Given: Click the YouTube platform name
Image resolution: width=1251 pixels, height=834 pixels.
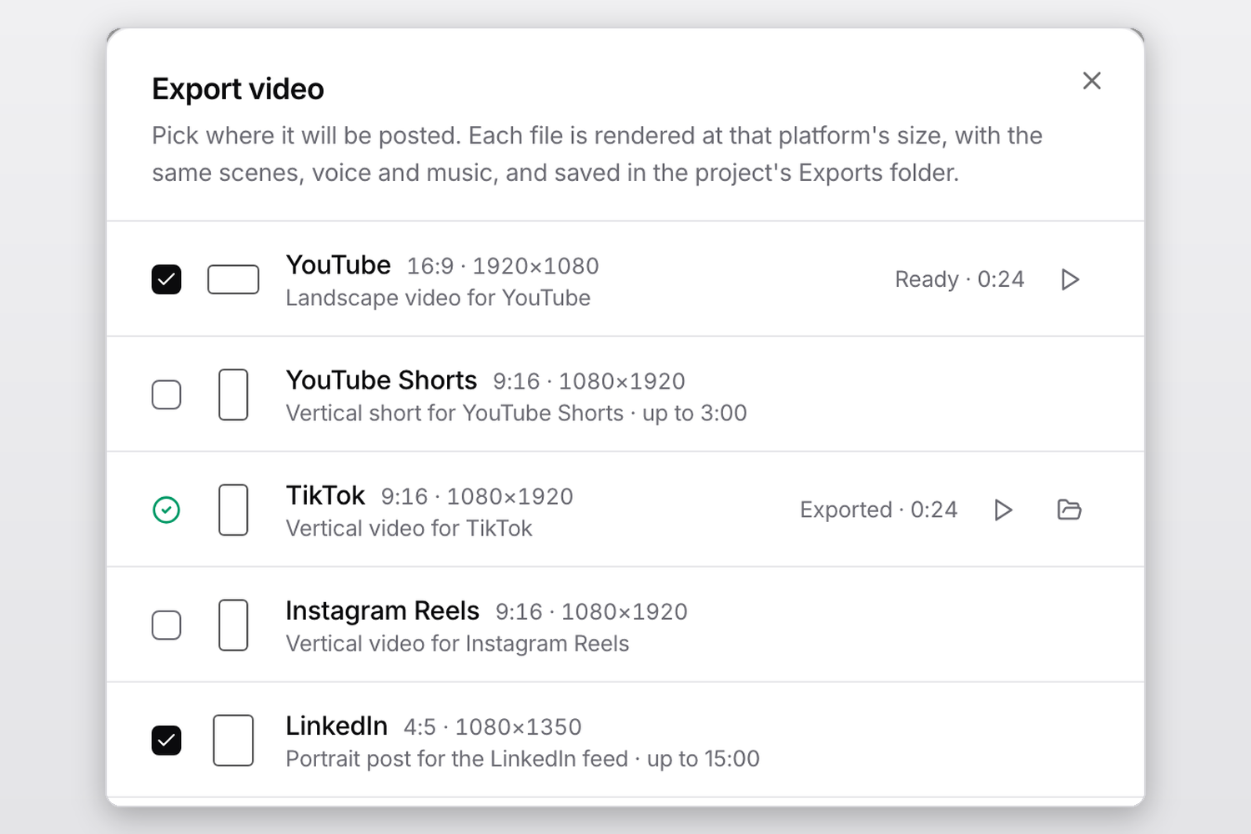Looking at the screenshot, I should coord(338,265).
